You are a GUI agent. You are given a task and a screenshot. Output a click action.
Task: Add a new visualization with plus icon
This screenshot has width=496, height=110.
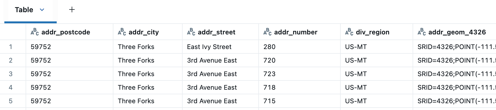click(72, 10)
